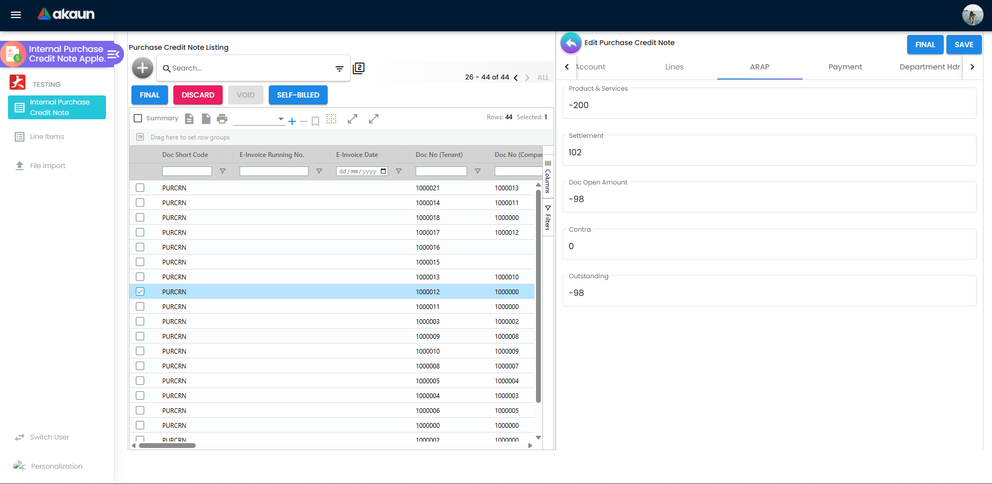Click the bookmark icon in grid toolbar

coord(315,121)
